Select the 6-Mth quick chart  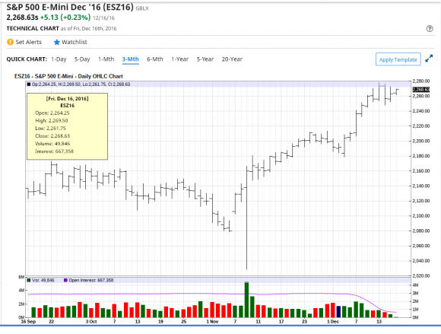(x=155, y=59)
